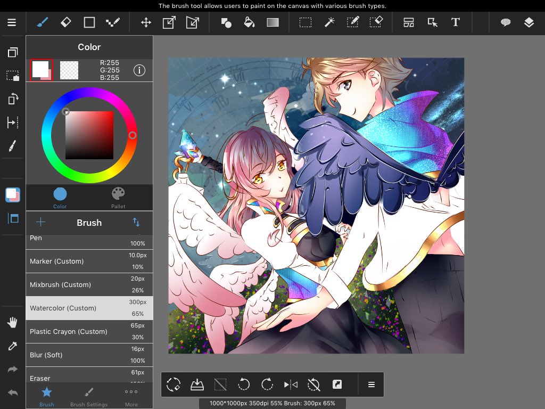Select the Selection Pen tool
The image size is (545, 409).
[x=352, y=22]
